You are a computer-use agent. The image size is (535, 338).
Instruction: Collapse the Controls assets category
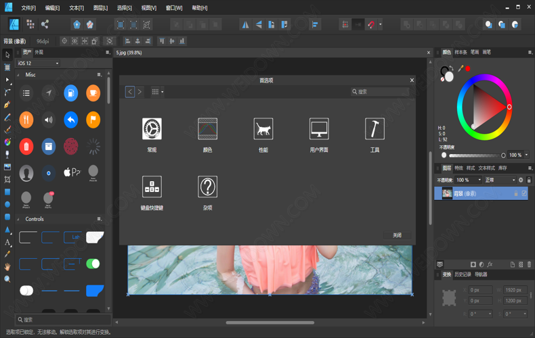point(18,219)
